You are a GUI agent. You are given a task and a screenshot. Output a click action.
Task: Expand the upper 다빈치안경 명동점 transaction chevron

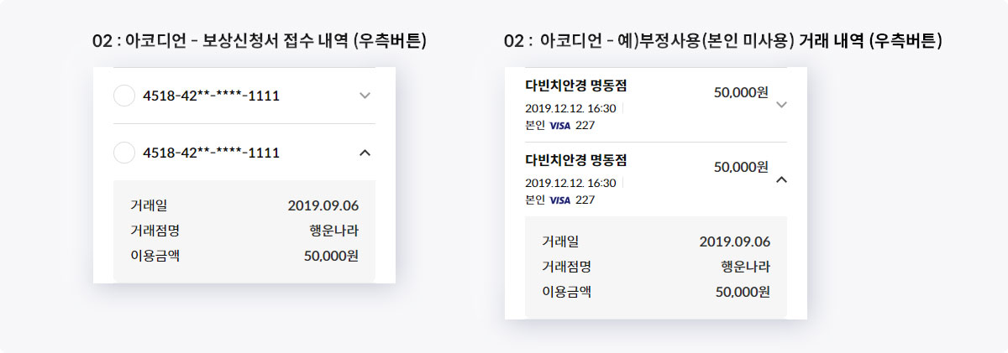coord(781,105)
